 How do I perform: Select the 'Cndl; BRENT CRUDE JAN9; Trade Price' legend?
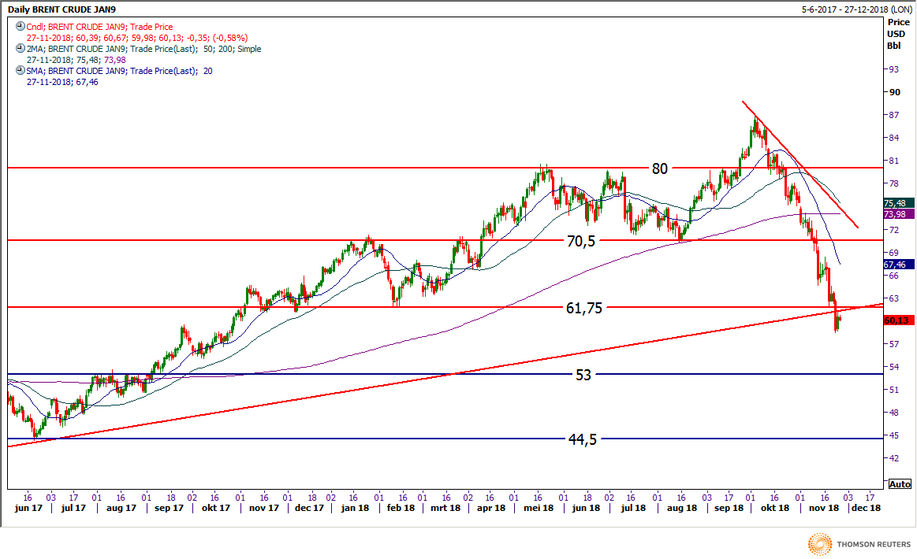pyautogui.click(x=99, y=27)
